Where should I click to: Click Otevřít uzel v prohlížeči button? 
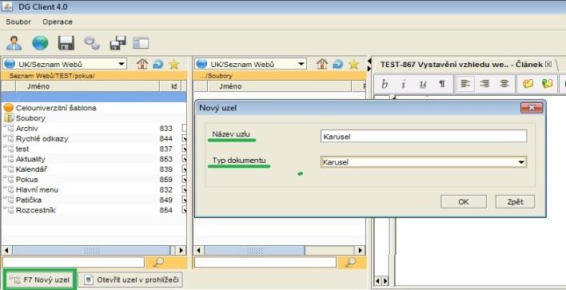click(130, 280)
